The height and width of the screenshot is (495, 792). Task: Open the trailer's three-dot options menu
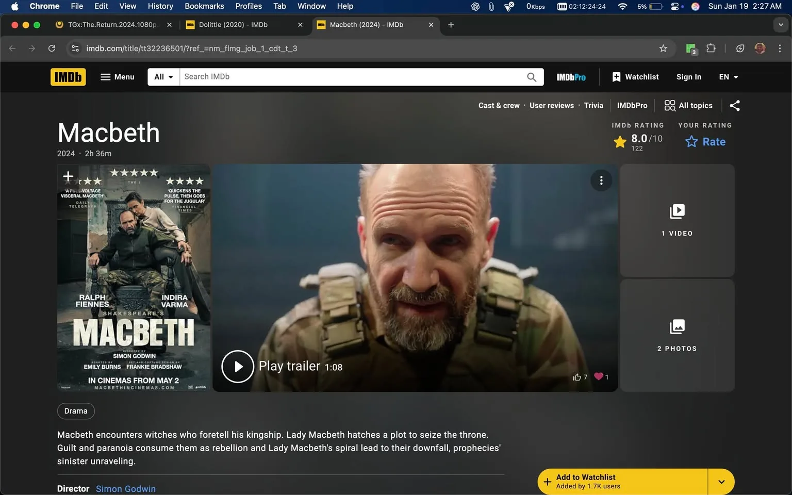click(x=601, y=180)
